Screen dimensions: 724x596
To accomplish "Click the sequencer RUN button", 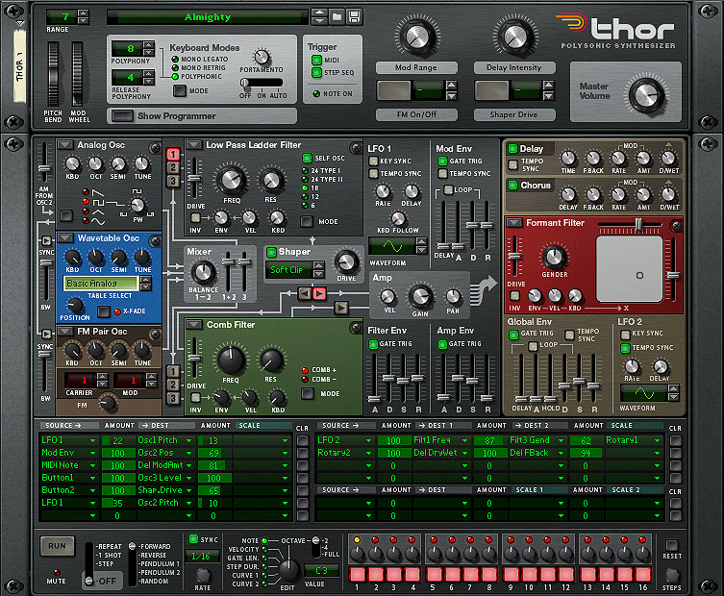I will 57,546.
